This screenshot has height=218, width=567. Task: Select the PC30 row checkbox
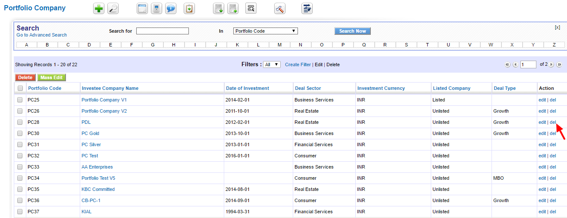click(x=20, y=133)
